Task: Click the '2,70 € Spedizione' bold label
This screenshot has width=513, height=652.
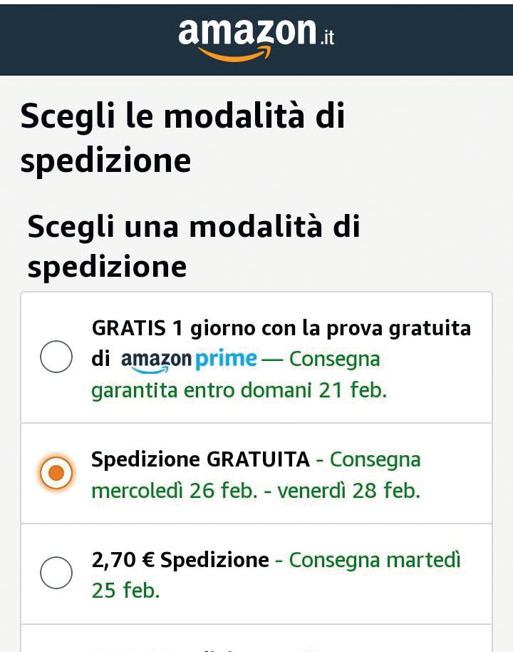Action: (x=180, y=560)
